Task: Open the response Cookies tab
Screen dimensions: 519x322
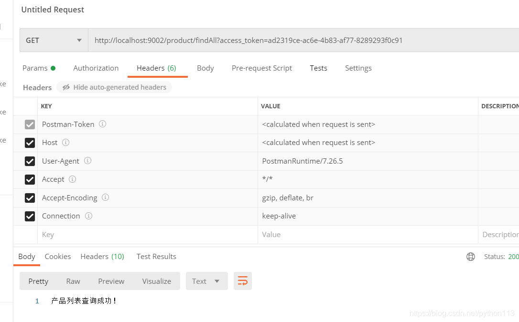Action: pos(58,257)
